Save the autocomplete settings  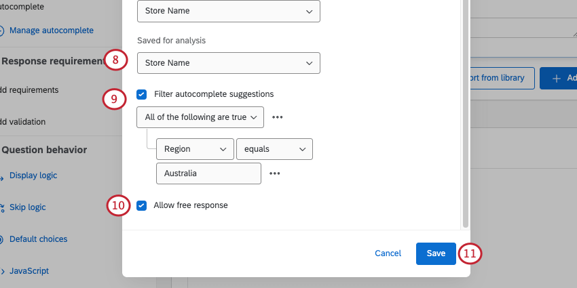[436, 253]
